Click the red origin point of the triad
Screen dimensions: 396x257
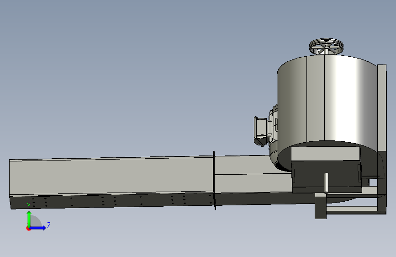point(28,228)
